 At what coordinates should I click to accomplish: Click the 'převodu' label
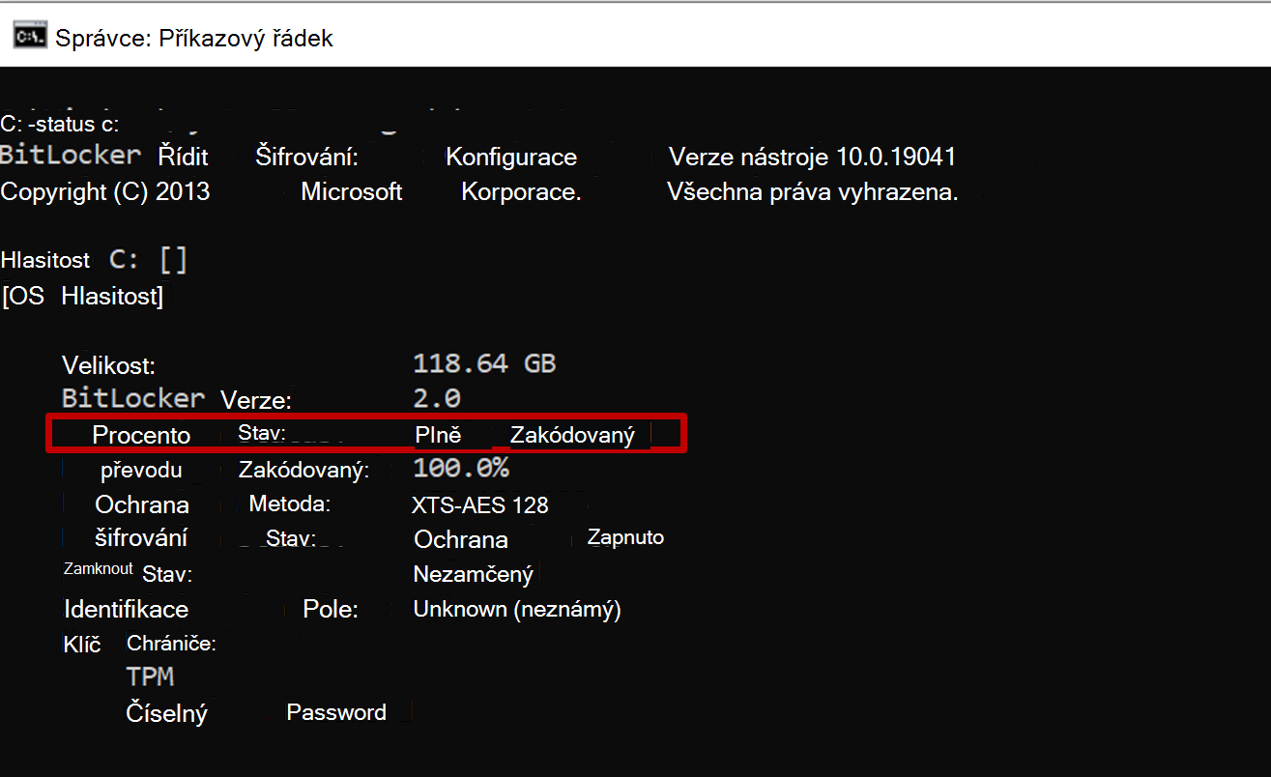(x=141, y=471)
